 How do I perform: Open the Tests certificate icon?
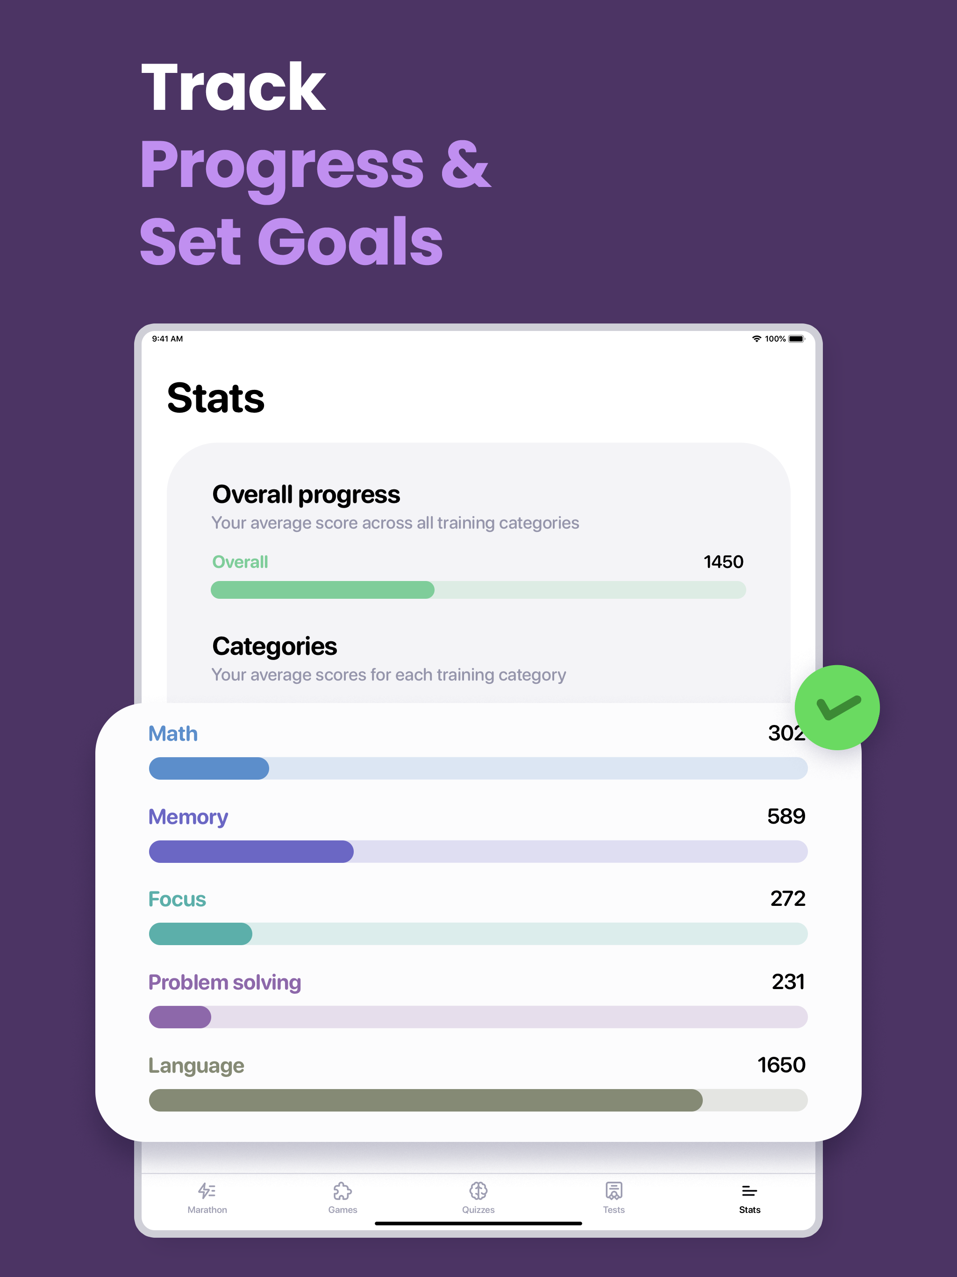click(614, 1191)
